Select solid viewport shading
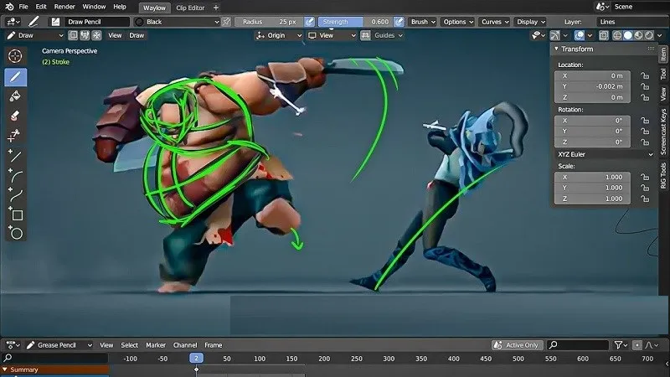Viewport: 670px width, 377px height. click(627, 35)
